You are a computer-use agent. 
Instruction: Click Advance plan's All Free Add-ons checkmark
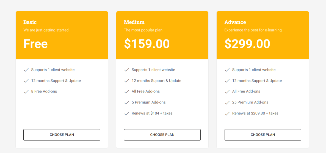tap(227, 91)
